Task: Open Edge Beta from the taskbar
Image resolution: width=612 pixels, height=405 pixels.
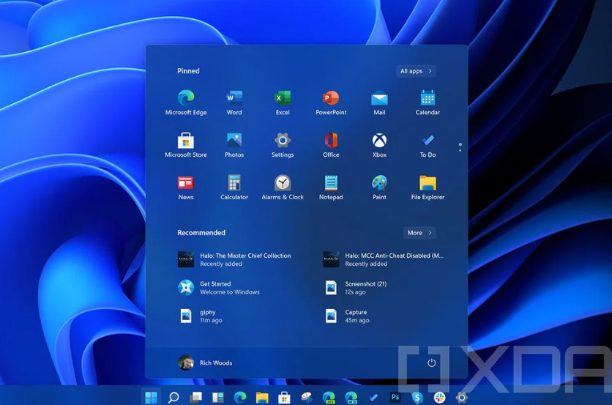Action: (x=351, y=398)
